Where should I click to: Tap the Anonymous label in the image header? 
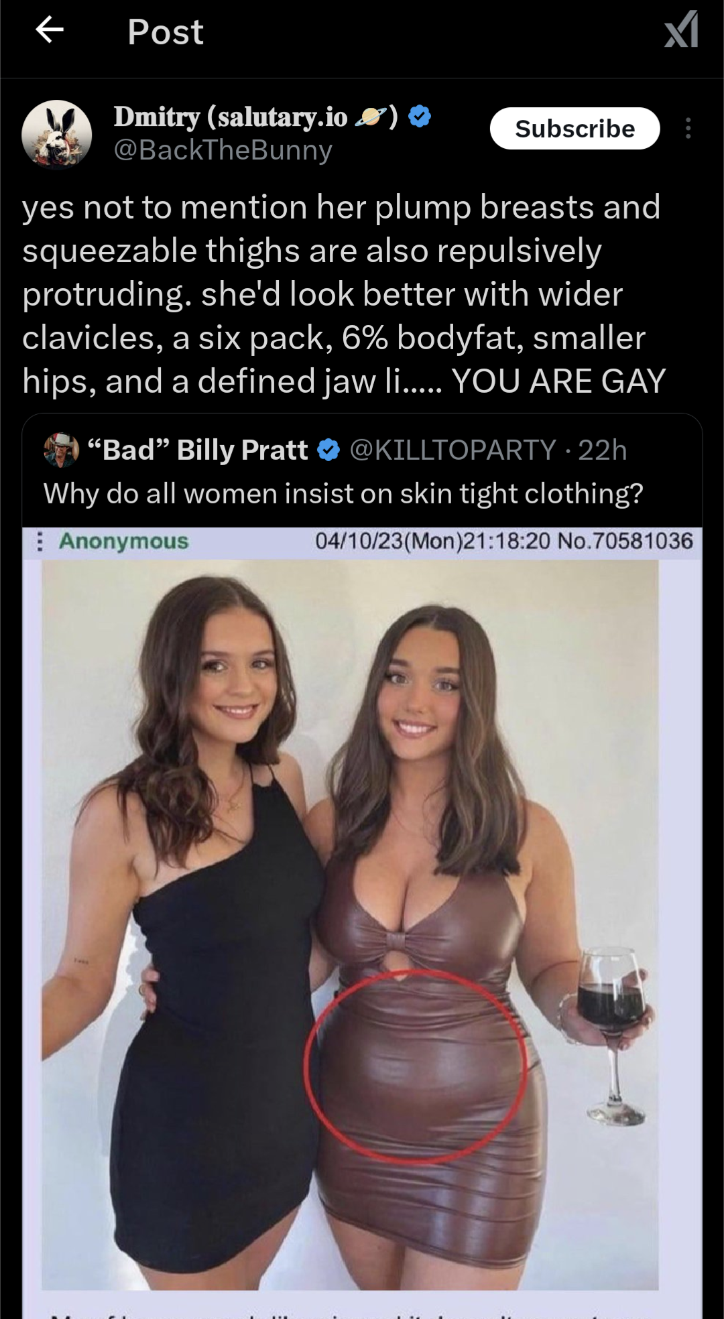124,541
